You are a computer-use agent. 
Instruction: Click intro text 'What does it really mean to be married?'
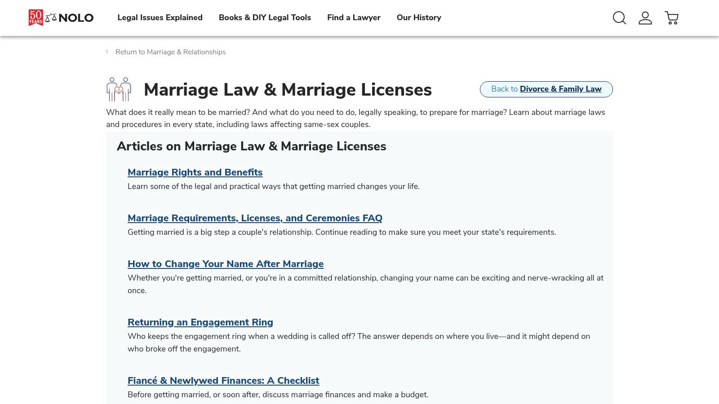178,112
